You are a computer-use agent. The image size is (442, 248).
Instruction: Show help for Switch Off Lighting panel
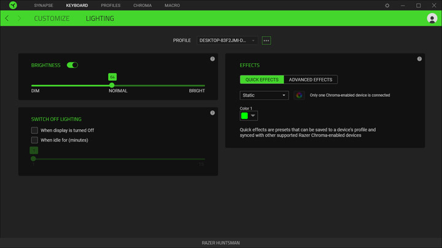pyautogui.click(x=212, y=113)
